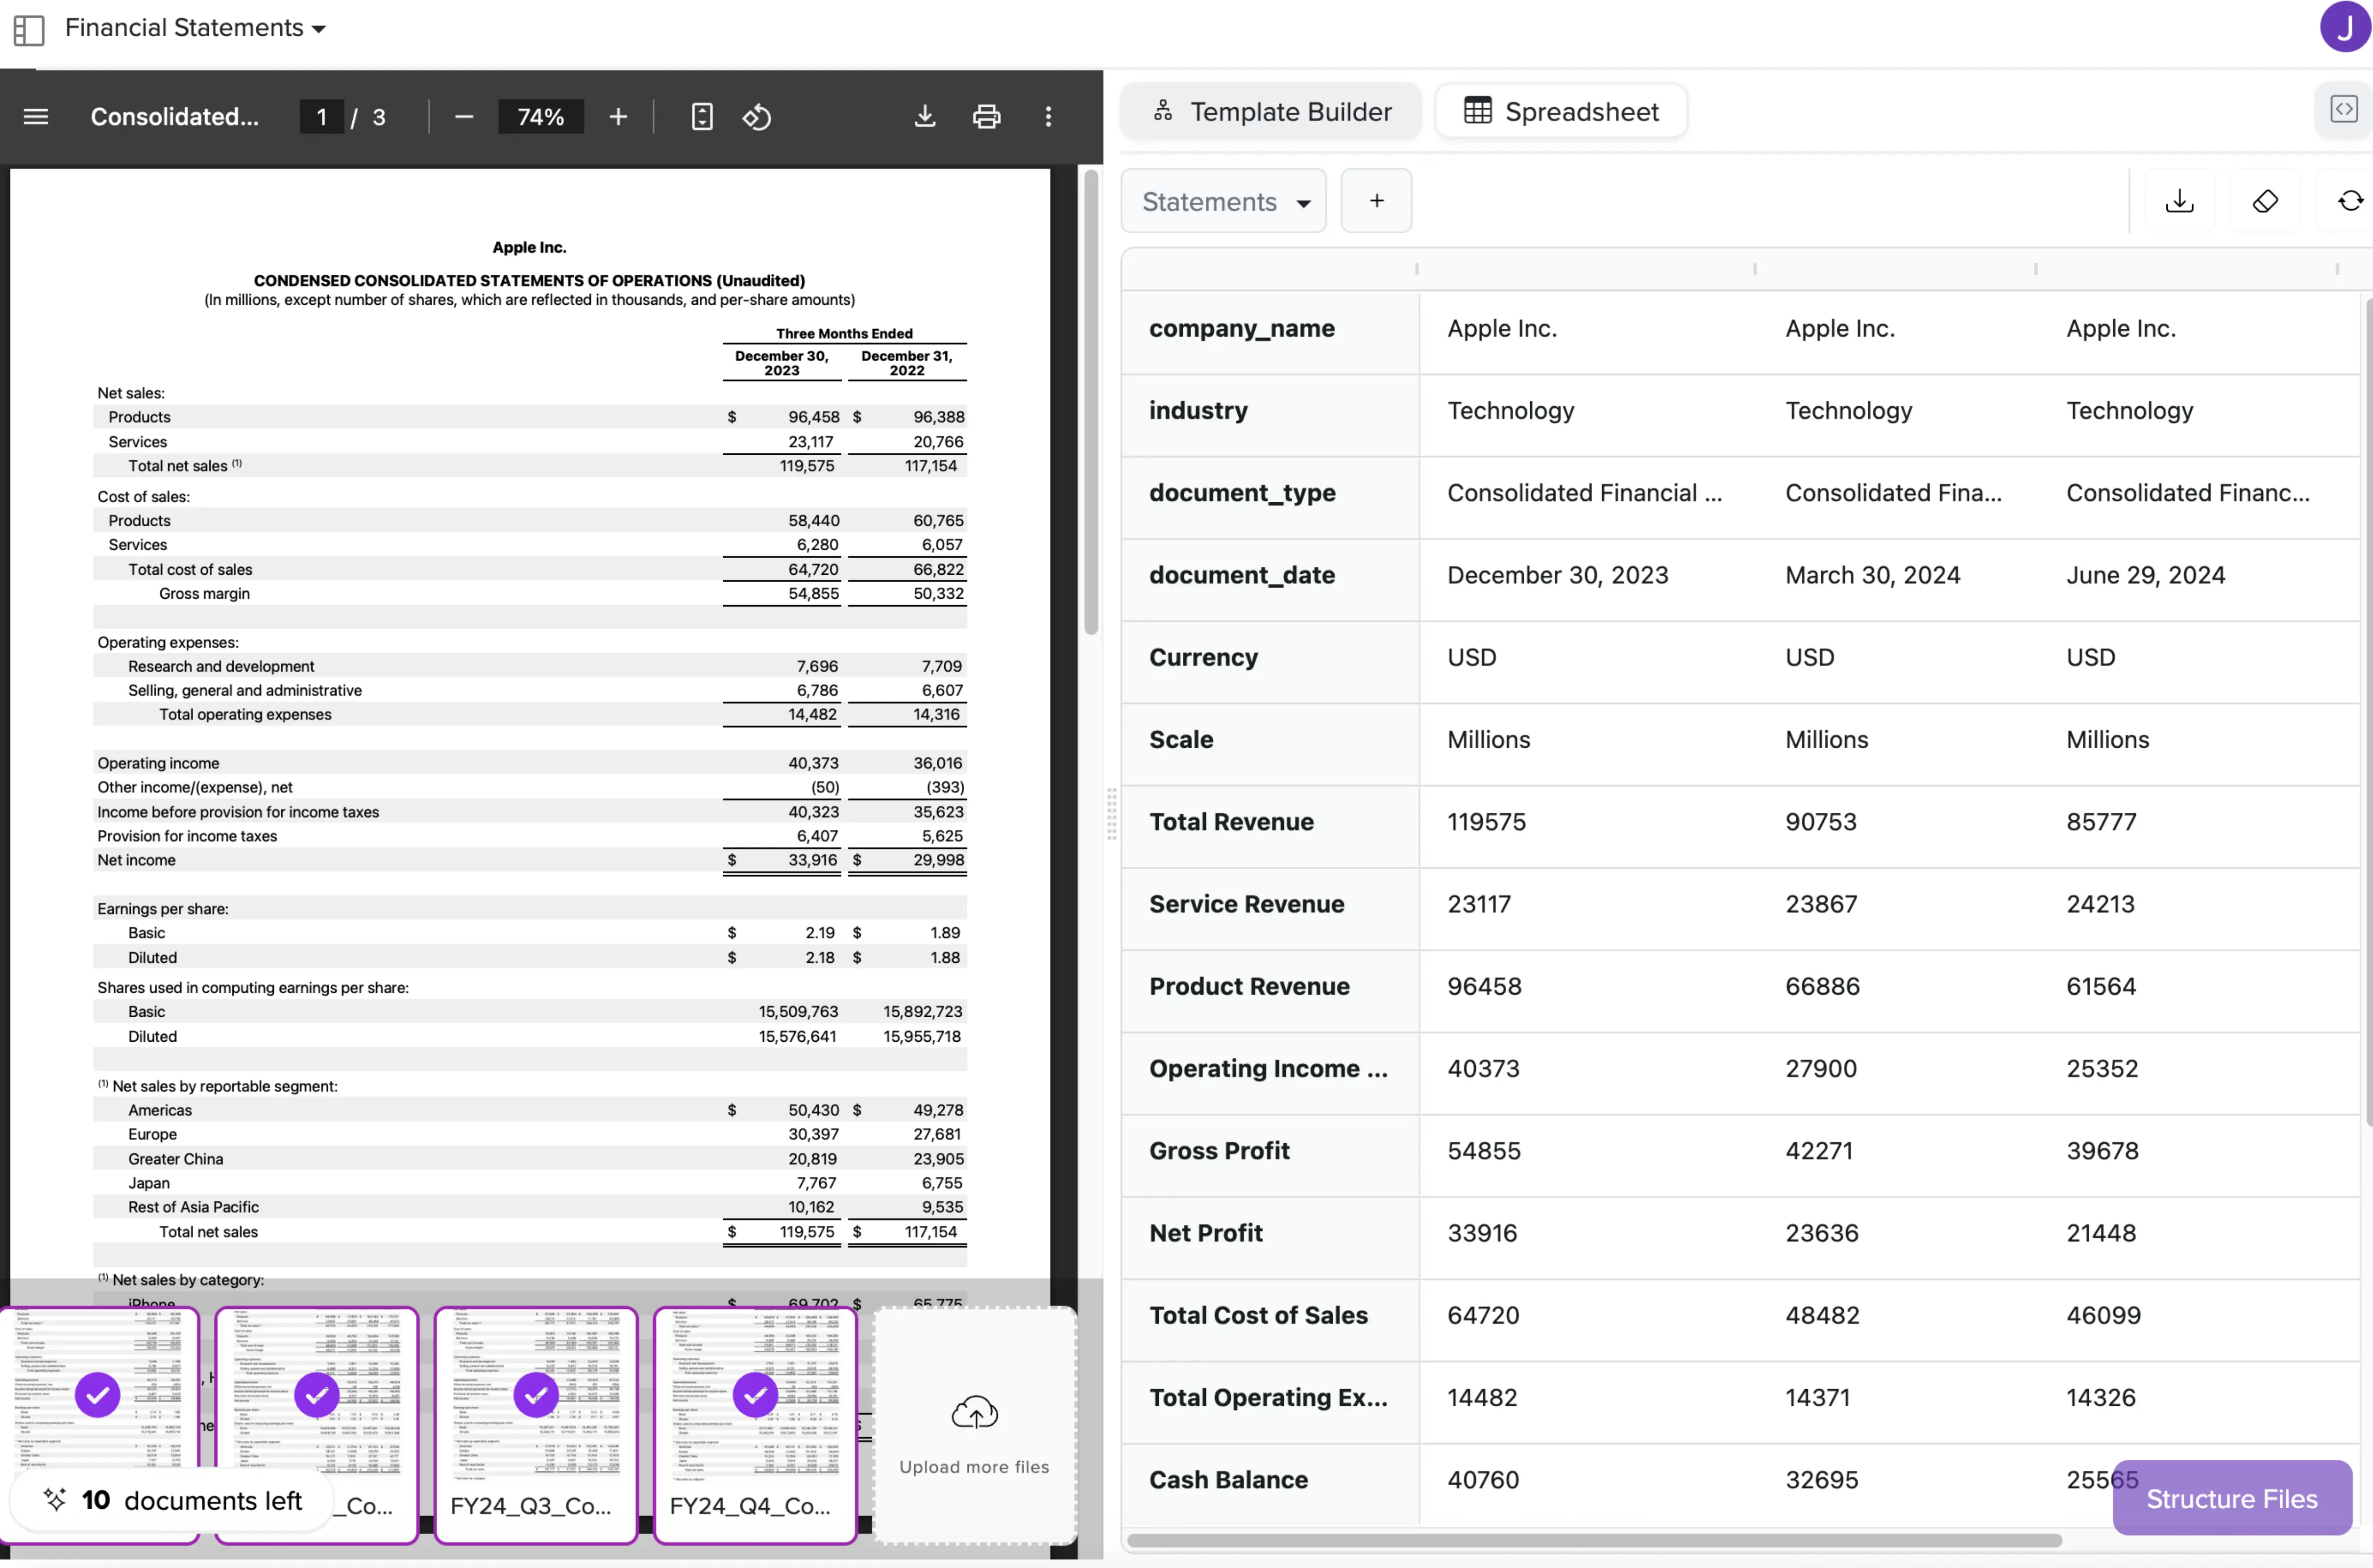Add a new sheet with plus button
2373x1568 pixels.
(1376, 202)
